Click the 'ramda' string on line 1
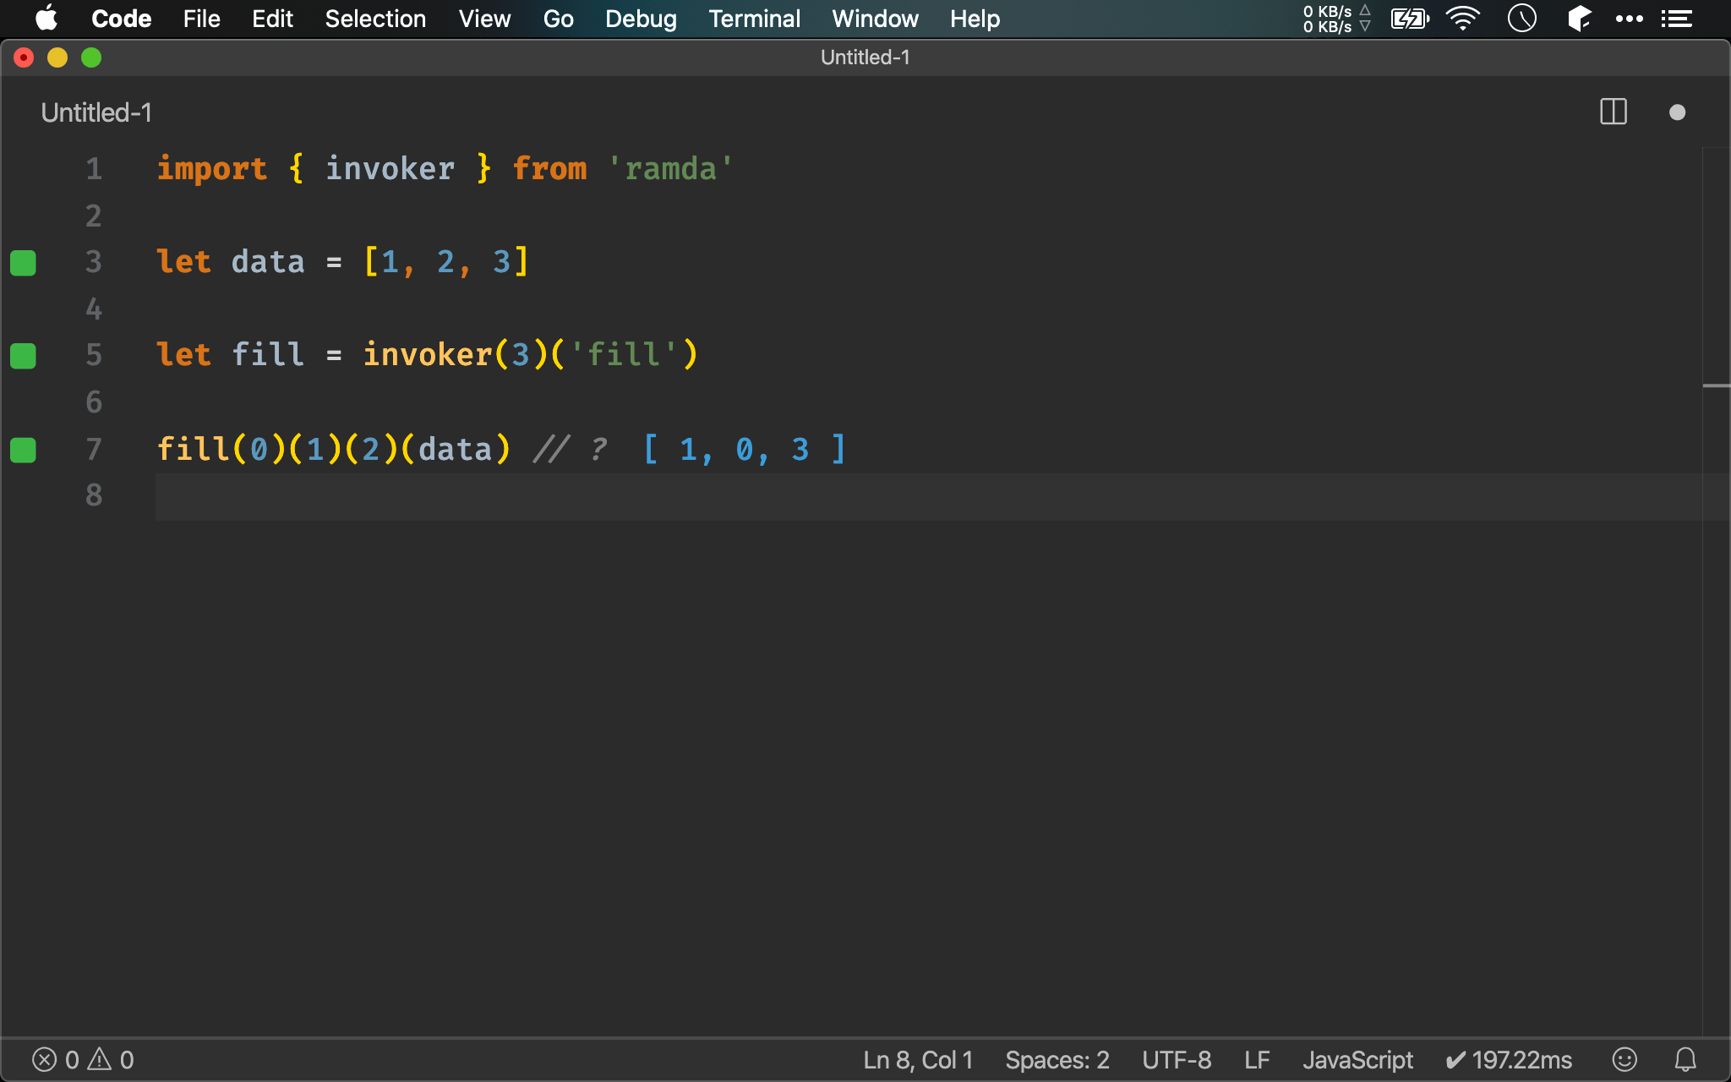1731x1082 pixels. 671,168
